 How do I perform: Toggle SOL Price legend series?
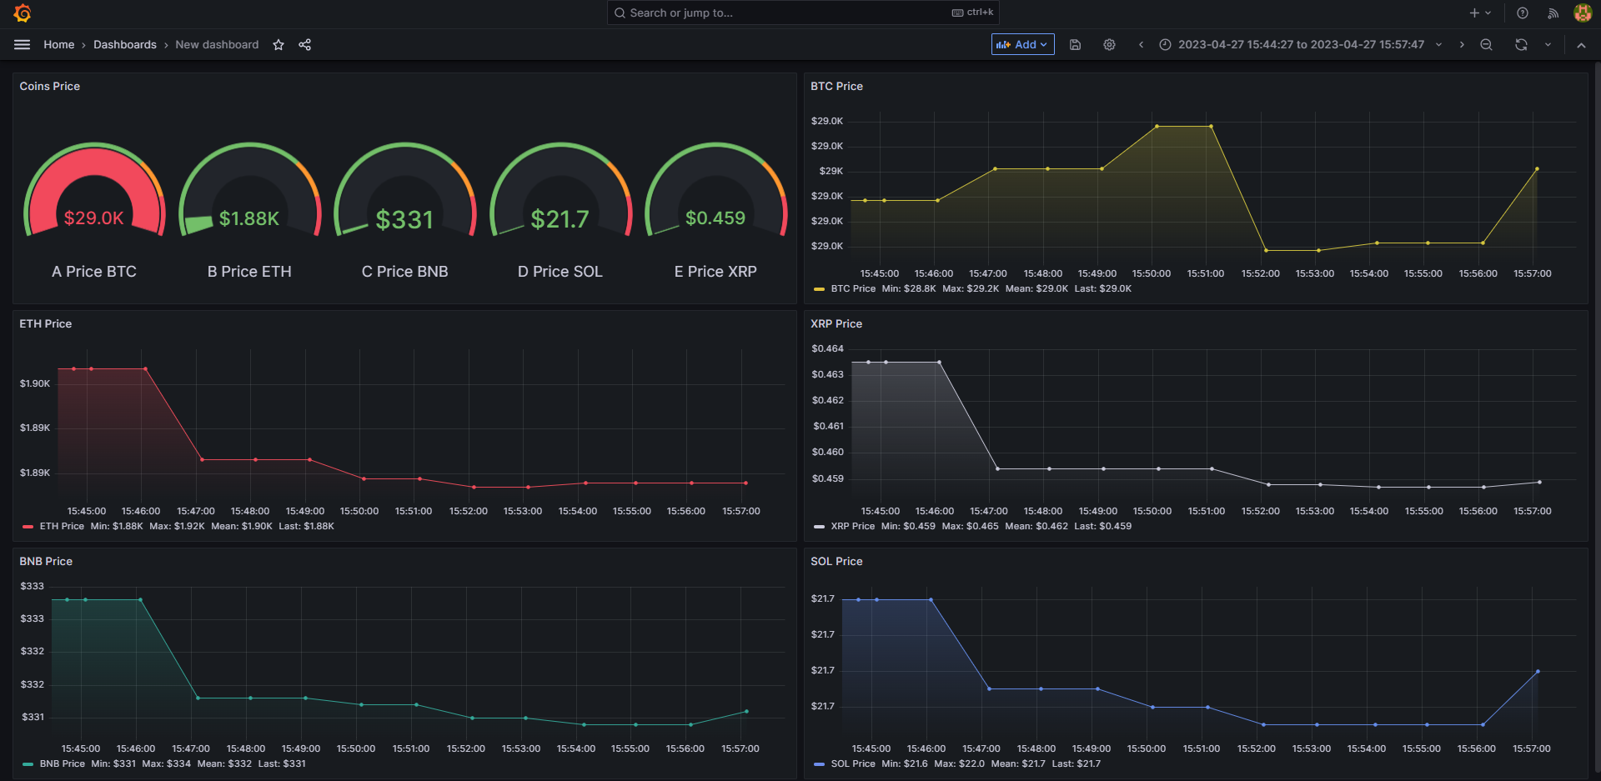(x=853, y=763)
